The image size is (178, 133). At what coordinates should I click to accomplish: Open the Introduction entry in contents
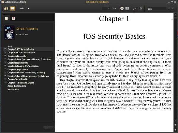13,89
